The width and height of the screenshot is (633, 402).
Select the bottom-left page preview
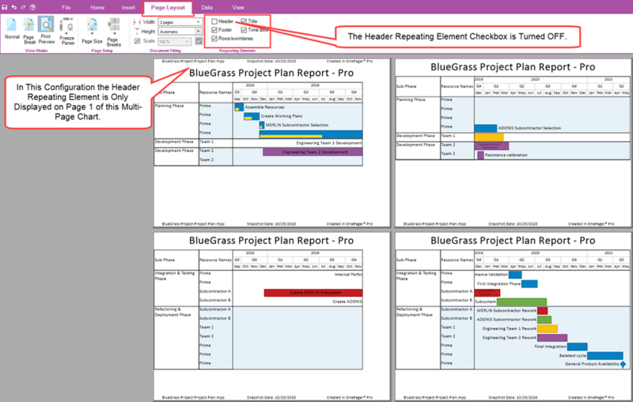(271, 317)
